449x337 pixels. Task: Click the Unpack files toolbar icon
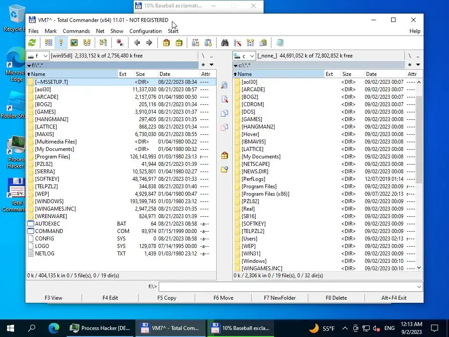coord(179,43)
